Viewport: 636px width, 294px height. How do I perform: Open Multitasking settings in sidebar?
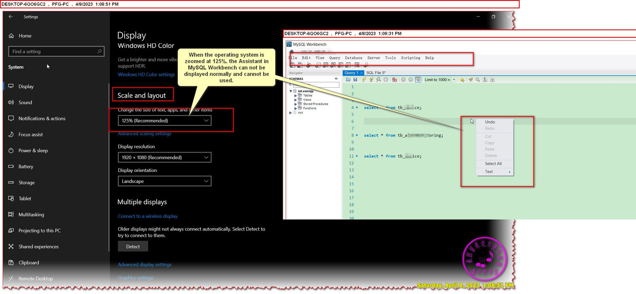click(x=31, y=215)
